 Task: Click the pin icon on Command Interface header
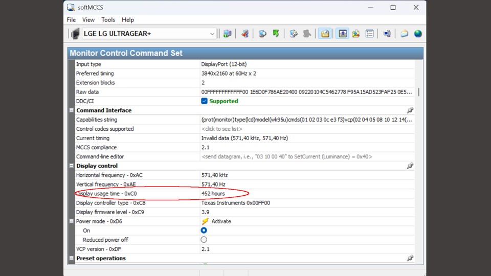coord(410,110)
